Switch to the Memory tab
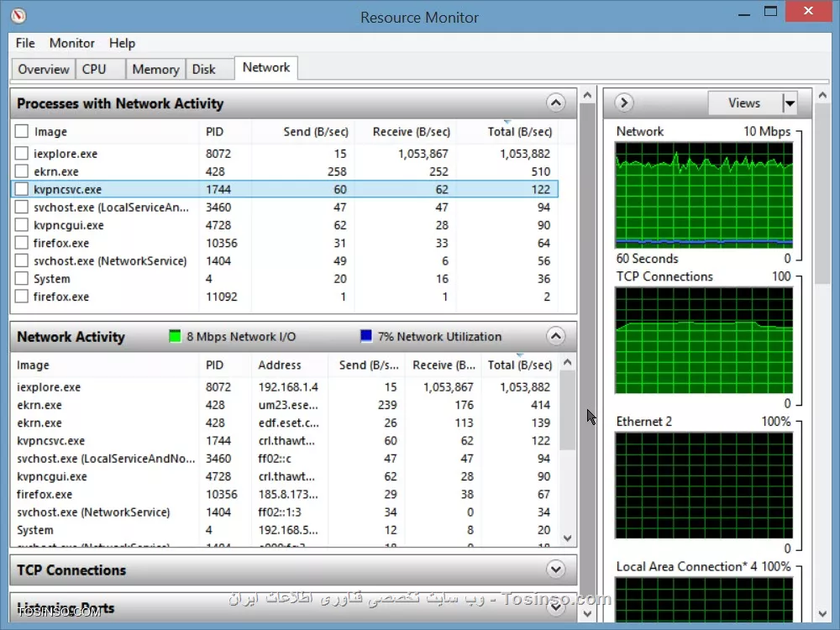 (155, 69)
